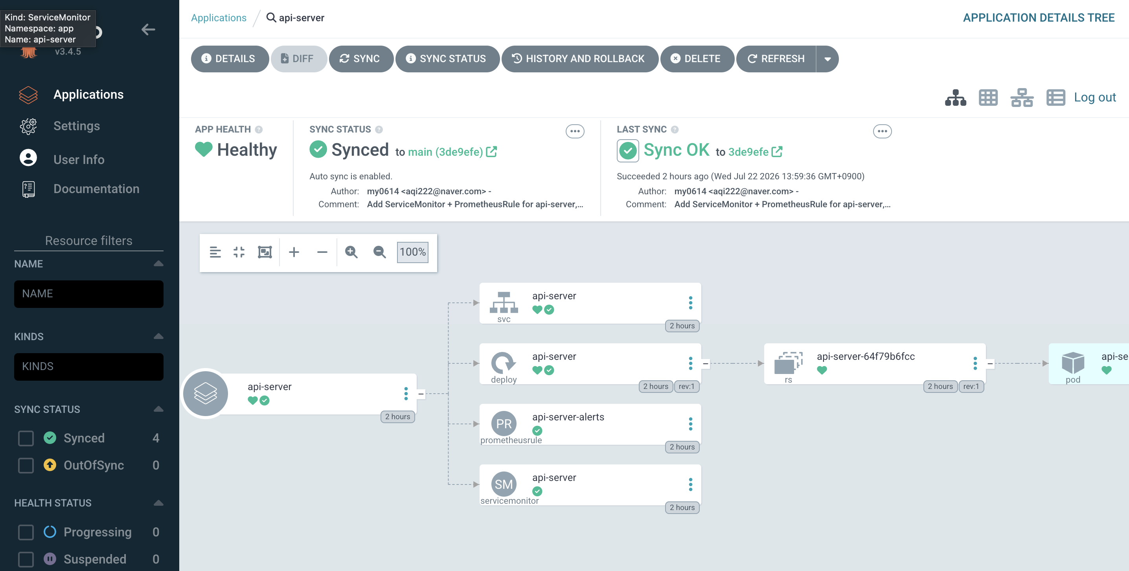Click Sync Status help question icon
The image size is (1129, 571).
(x=379, y=129)
